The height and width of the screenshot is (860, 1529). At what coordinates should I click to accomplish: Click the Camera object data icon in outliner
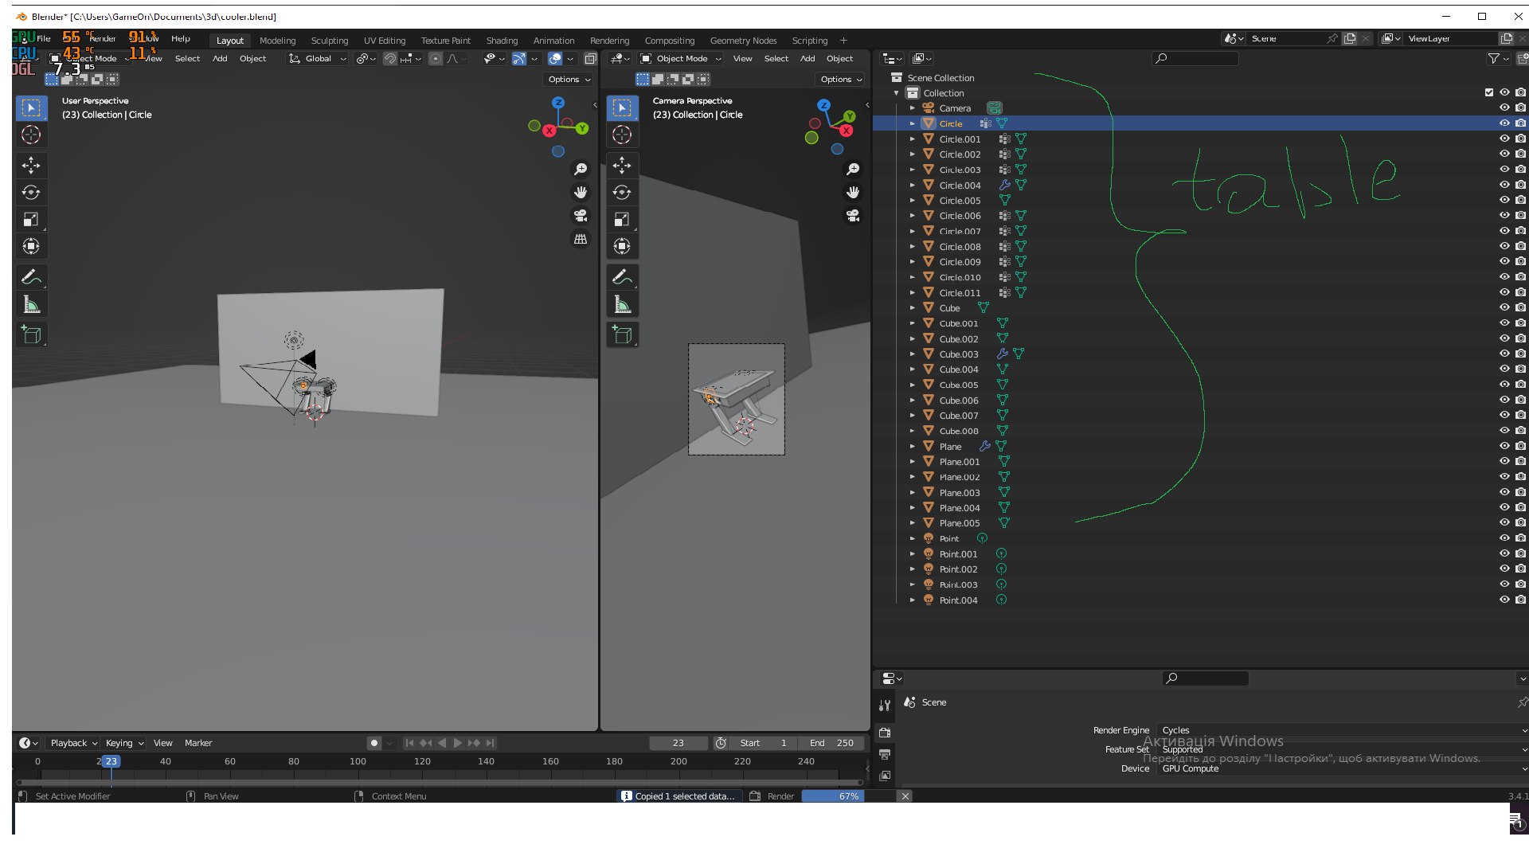point(995,108)
